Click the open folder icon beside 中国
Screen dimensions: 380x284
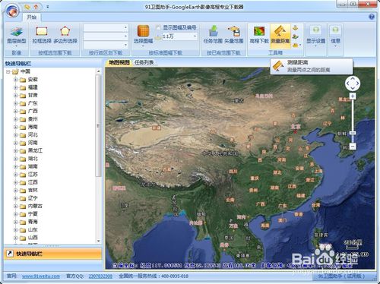[x=15, y=72]
